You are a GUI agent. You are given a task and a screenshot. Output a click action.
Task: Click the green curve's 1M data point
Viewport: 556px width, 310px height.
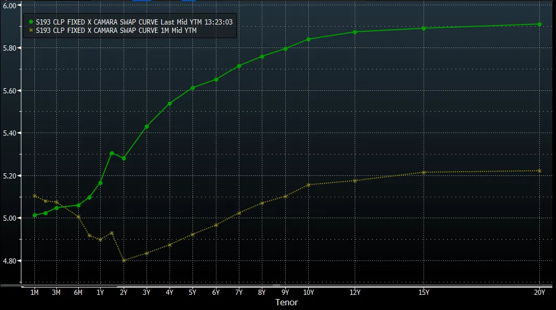point(34,215)
